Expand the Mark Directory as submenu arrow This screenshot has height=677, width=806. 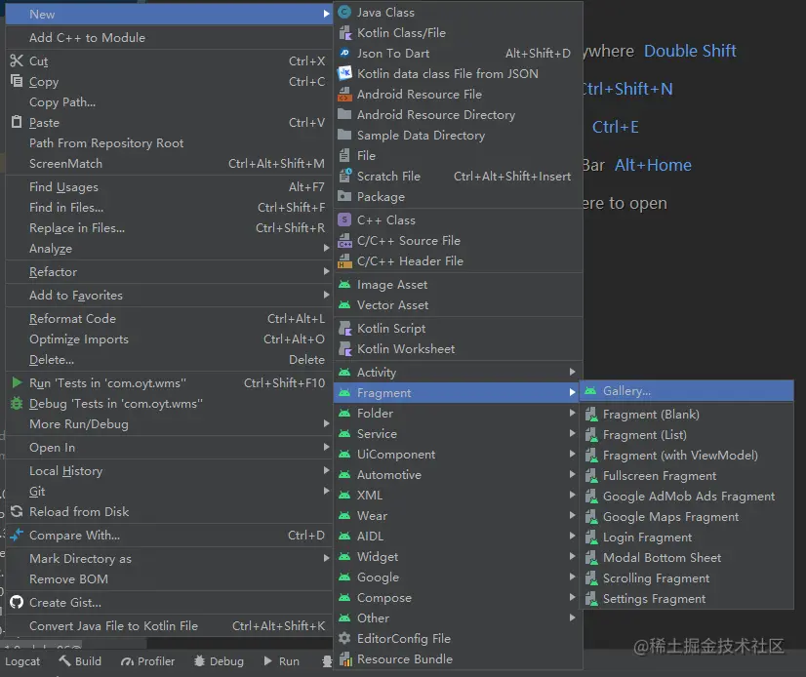click(327, 558)
